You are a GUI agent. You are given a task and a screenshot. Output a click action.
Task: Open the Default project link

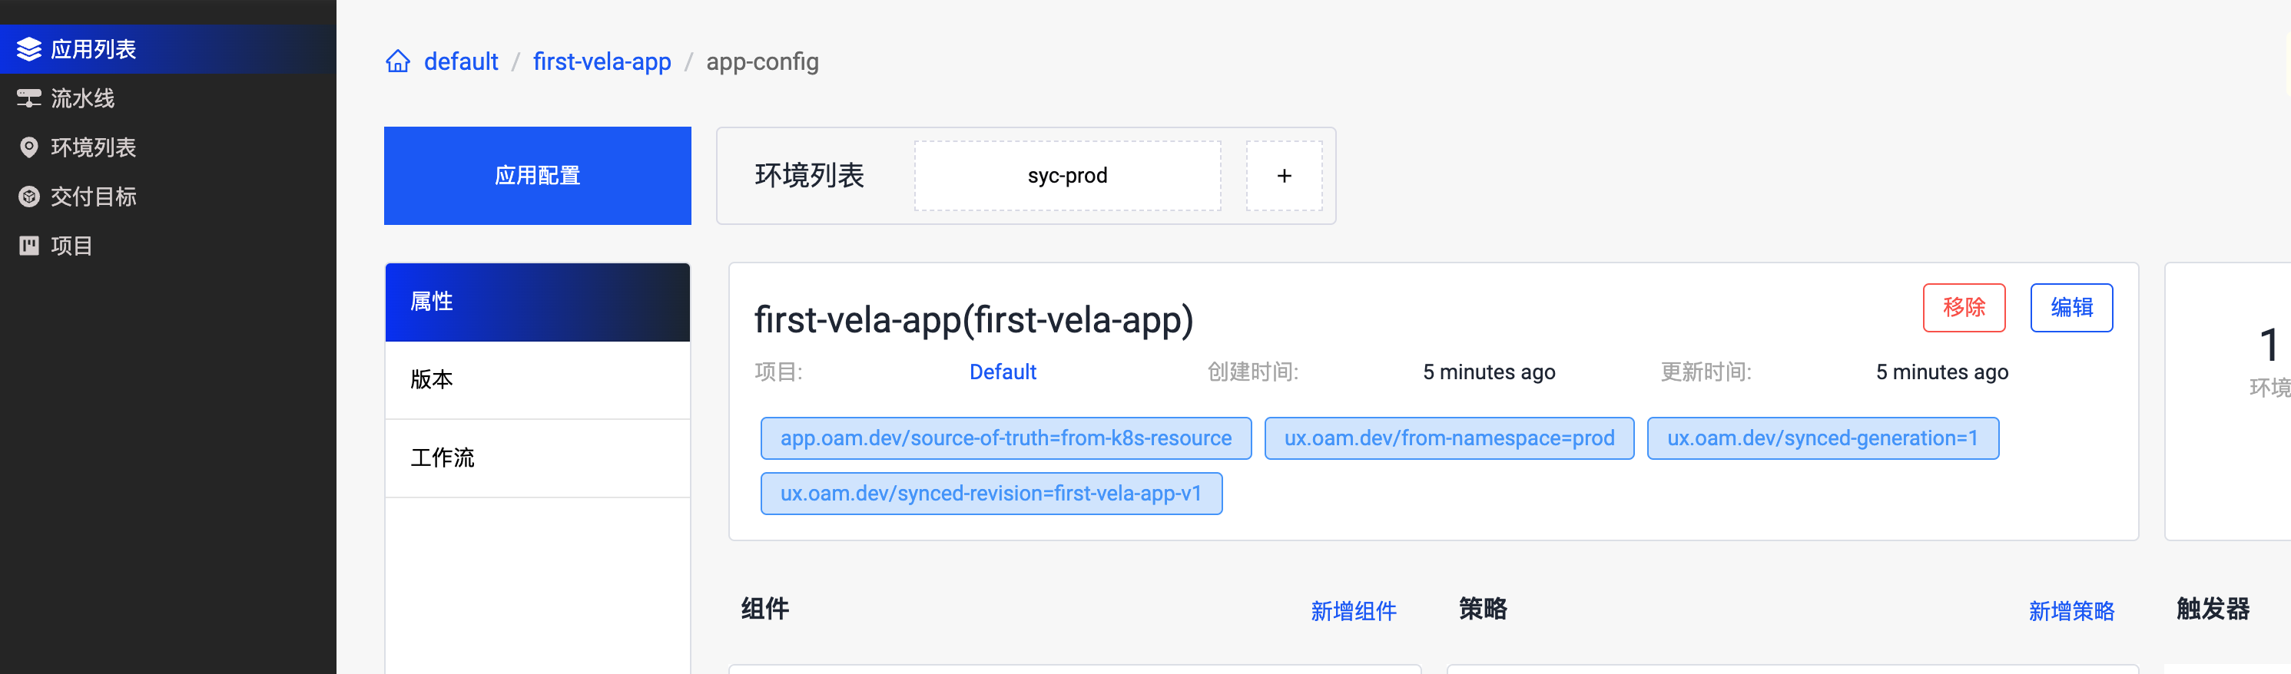point(1003,372)
